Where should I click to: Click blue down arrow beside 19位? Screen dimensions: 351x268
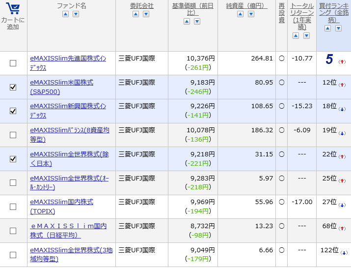tap(342, 133)
